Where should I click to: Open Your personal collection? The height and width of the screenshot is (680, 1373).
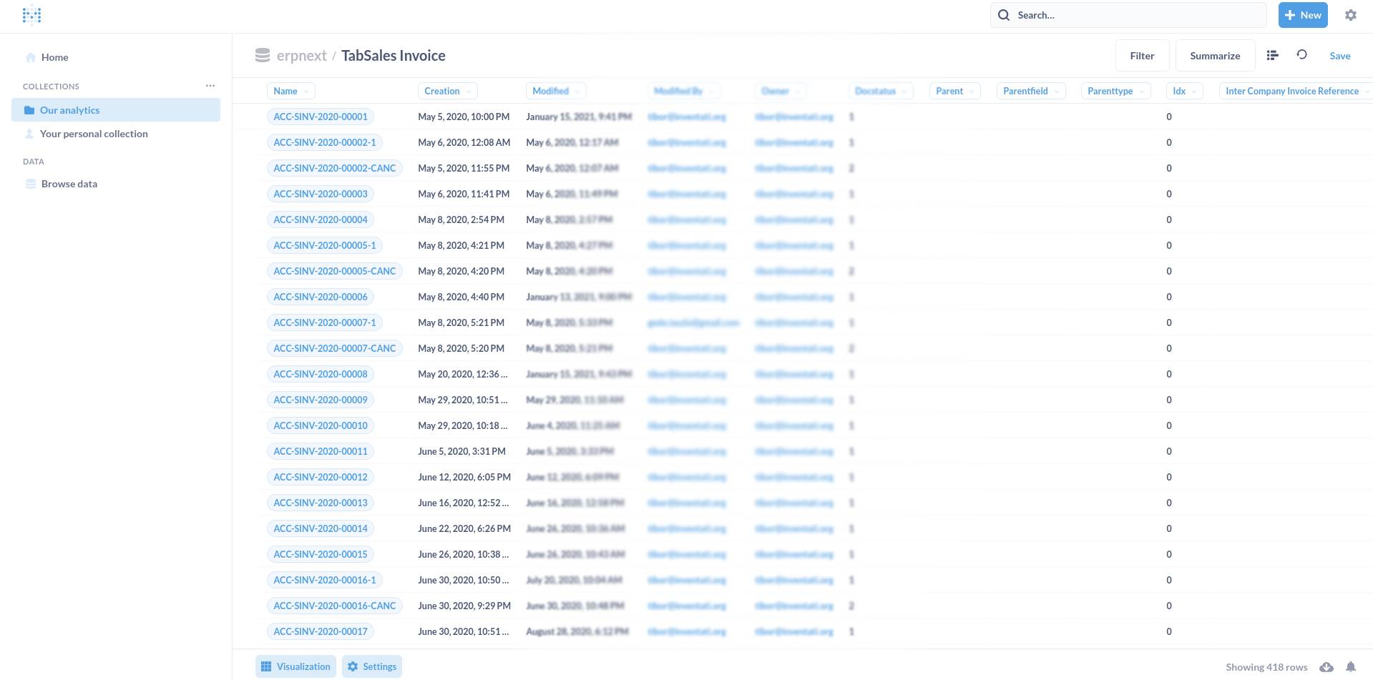click(94, 134)
